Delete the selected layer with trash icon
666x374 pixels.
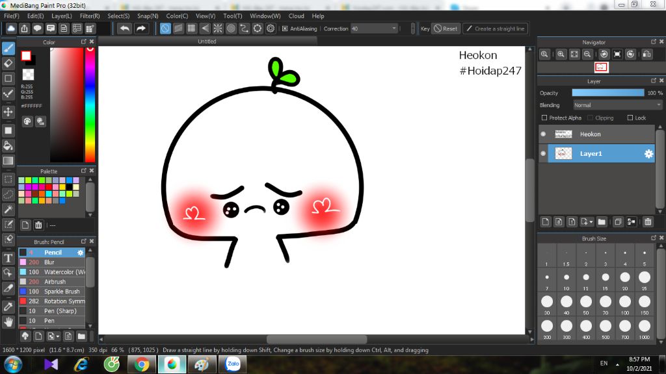(x=648, y=222)
